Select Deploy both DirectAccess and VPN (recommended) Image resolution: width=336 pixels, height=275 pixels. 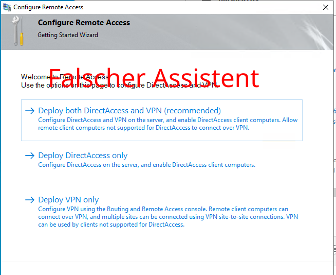(x=129, y=111)
